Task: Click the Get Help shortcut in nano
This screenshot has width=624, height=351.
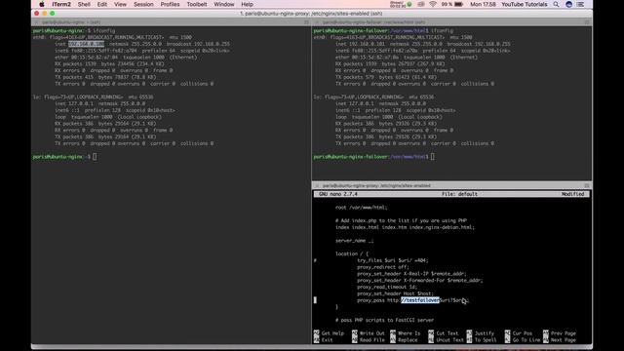Action: pos(329,333)
